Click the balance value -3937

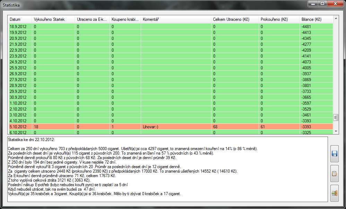click(x=306, y=74)
